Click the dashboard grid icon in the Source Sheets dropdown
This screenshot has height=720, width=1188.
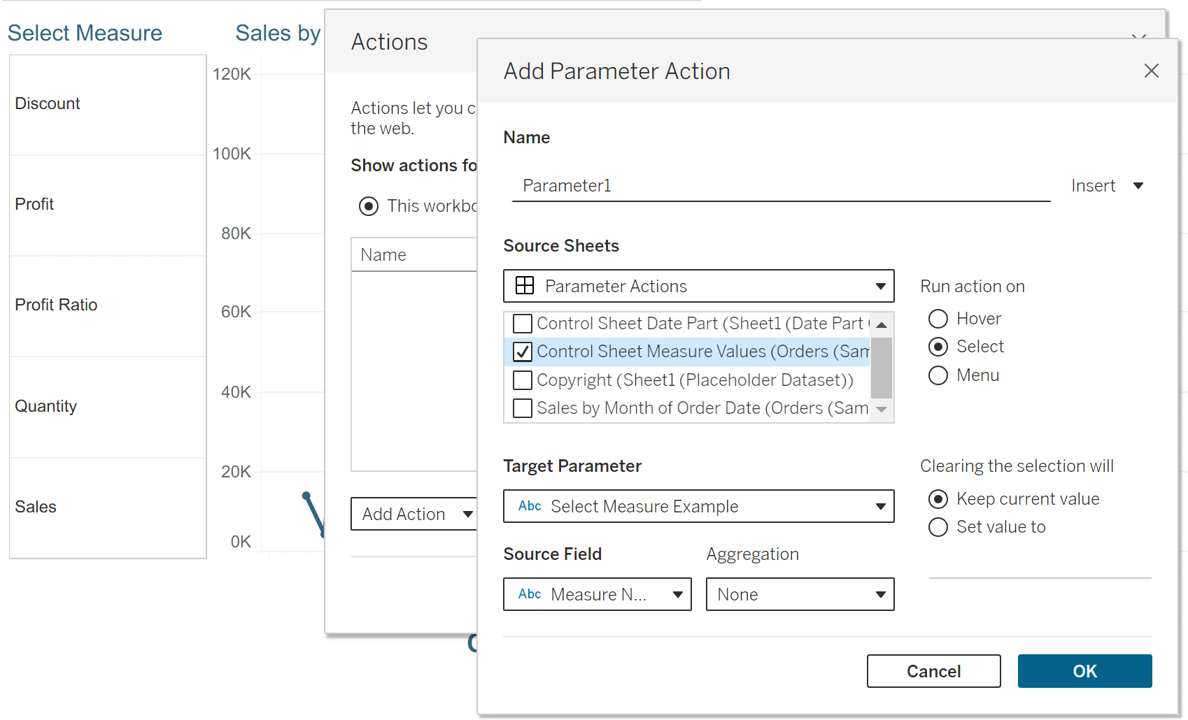pos(525,286)
